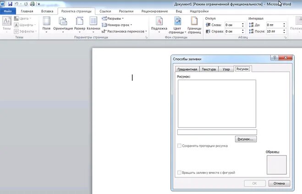Click the help question mark in dialog
The height and width of the screenshot is (194, 302).
pyautogui.click(x=275, y=57)
